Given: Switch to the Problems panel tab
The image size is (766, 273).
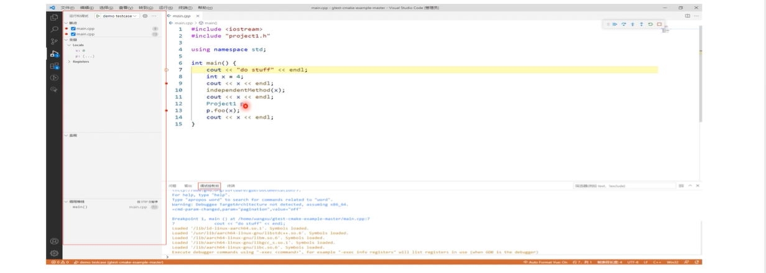Looking at the screenshot, I should tap(172, 185).
